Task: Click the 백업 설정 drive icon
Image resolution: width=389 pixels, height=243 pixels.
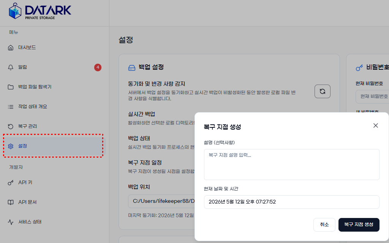Action: pyautogui.click(x=132, y=67)
